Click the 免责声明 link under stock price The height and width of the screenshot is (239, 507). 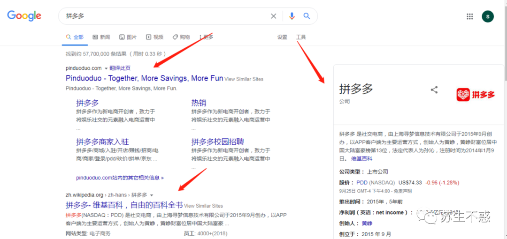point(404,191)
